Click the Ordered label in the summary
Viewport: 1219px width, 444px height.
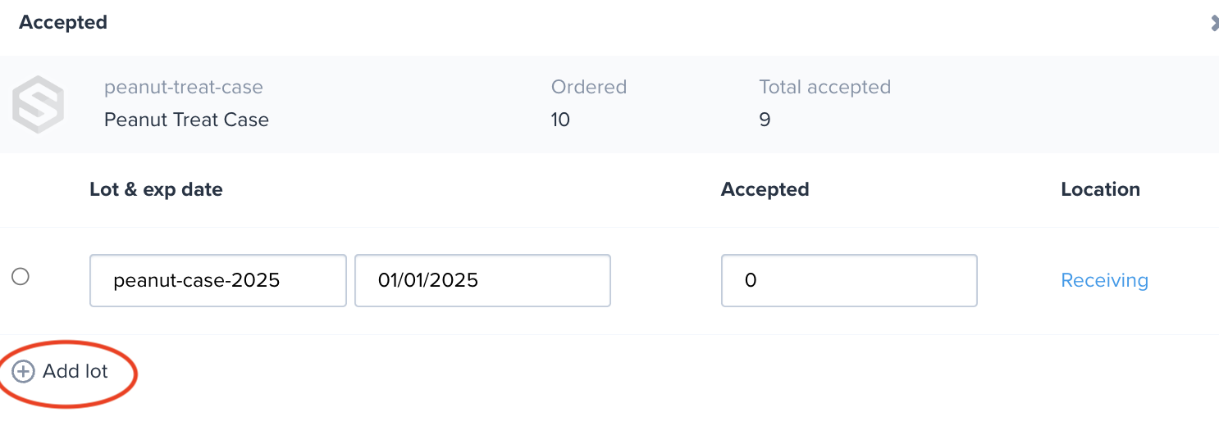pos(588,87)
